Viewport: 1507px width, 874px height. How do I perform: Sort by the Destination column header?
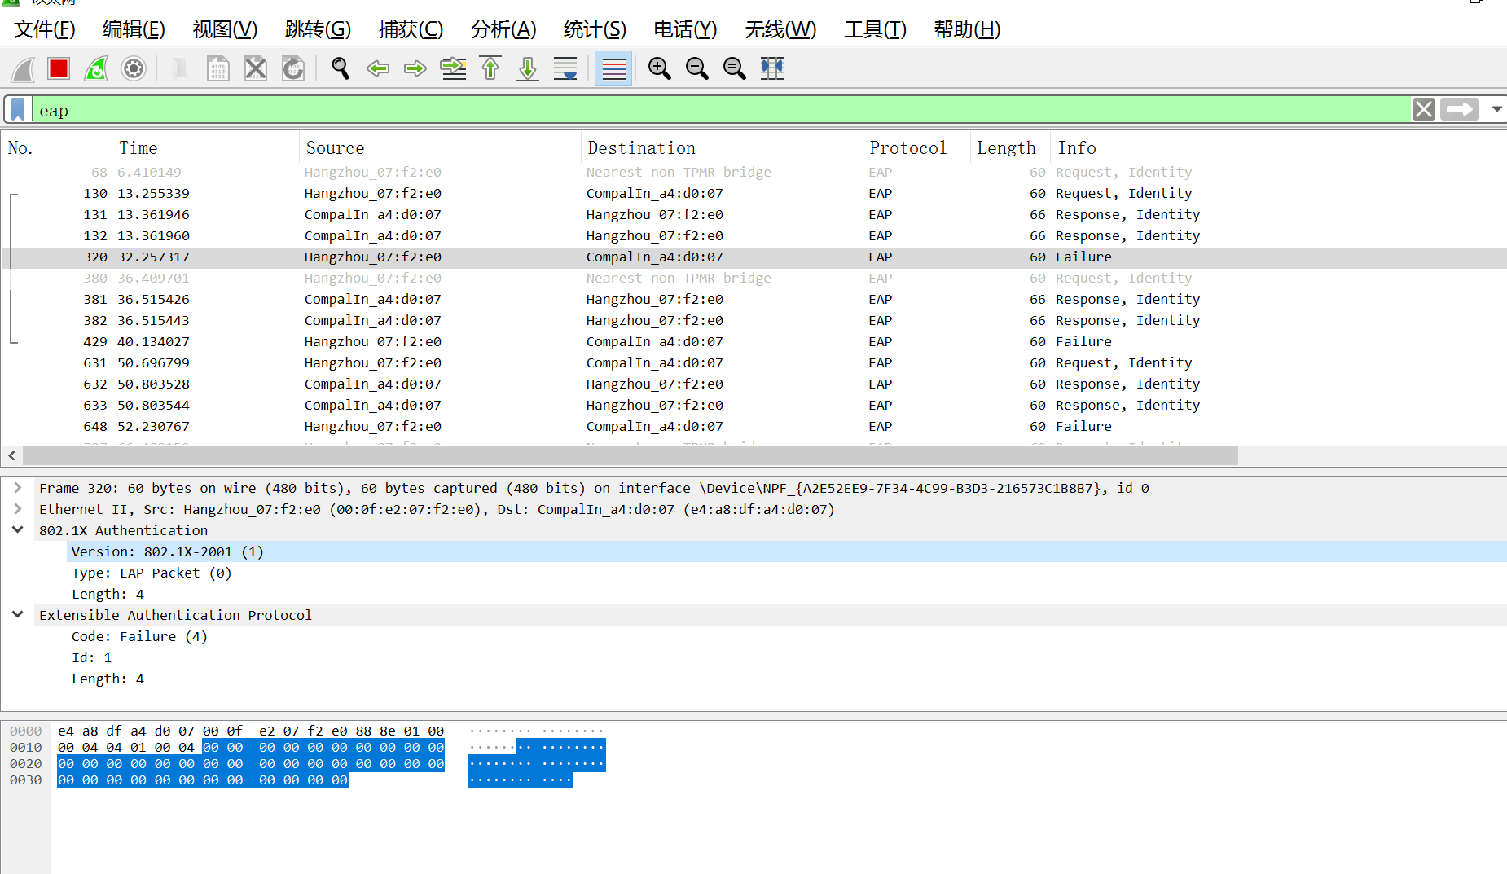722,147
